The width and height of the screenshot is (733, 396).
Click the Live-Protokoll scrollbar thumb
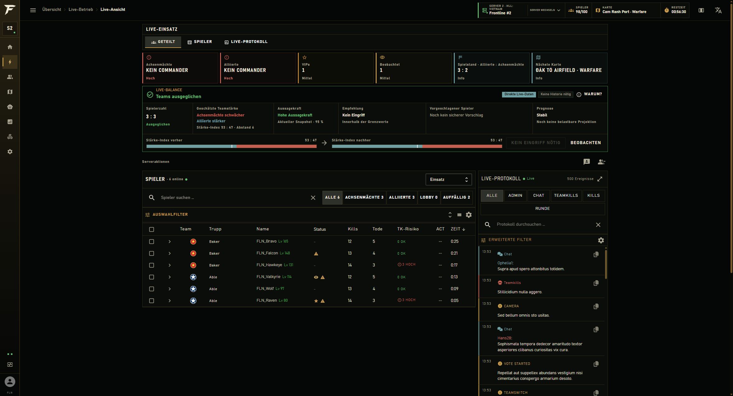point(606,264)
